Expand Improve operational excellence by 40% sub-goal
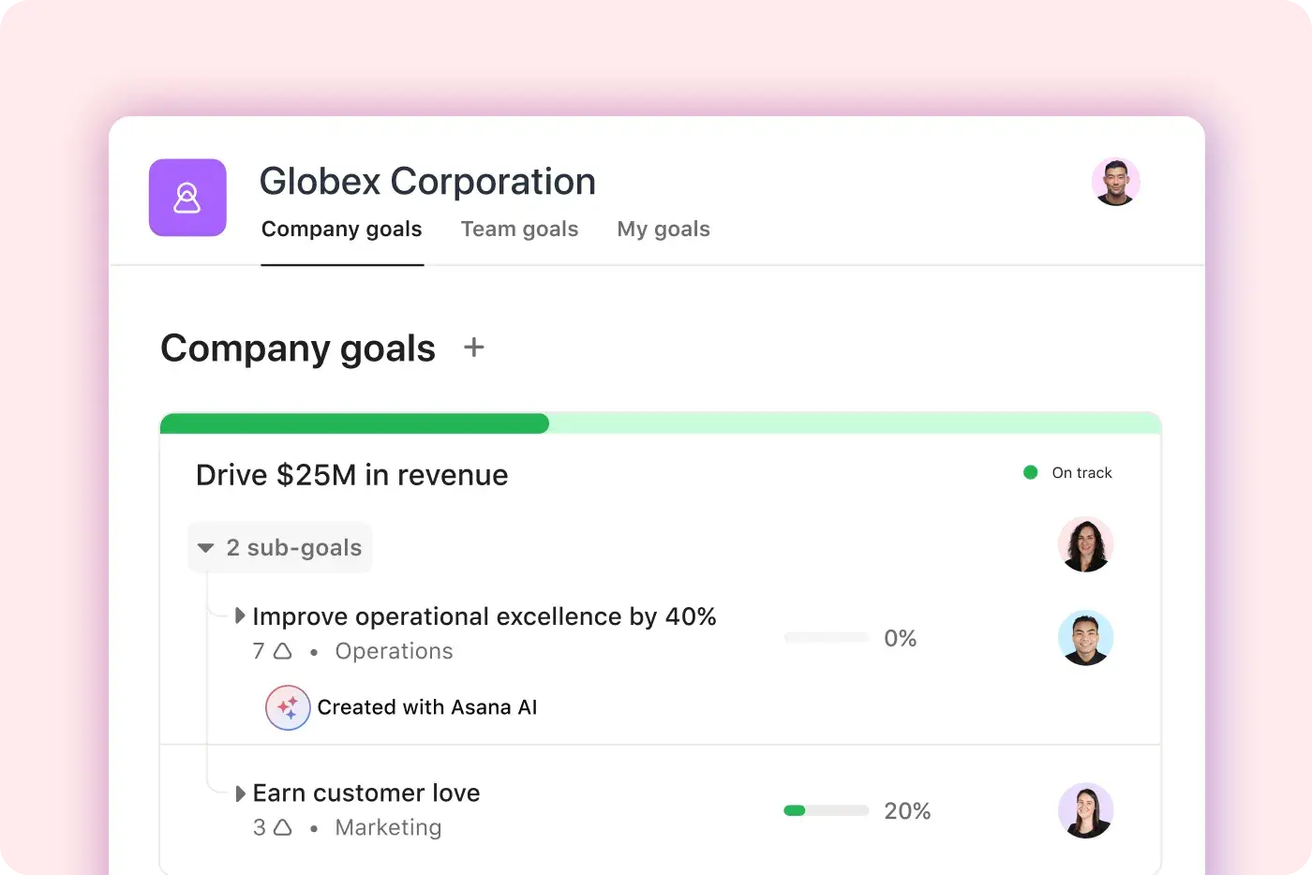Screen dimensions: 1312x875 (x=240, y=615)
